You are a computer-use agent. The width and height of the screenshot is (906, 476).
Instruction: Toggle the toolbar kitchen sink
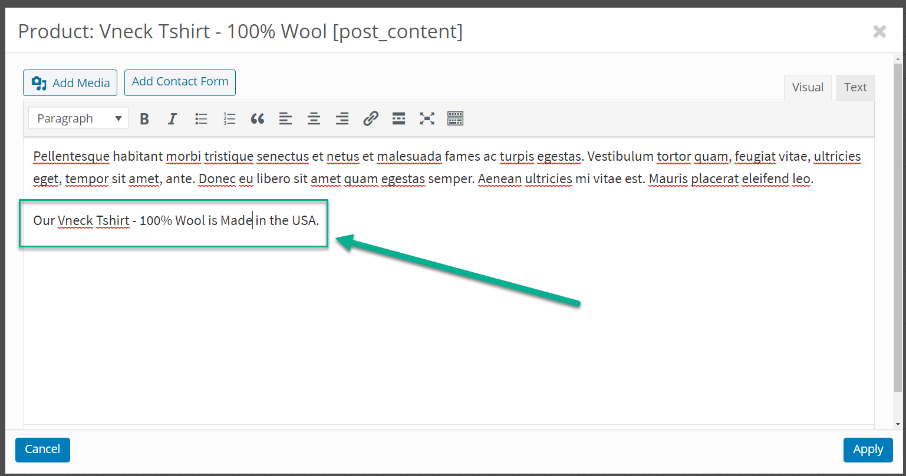[455, 119]
